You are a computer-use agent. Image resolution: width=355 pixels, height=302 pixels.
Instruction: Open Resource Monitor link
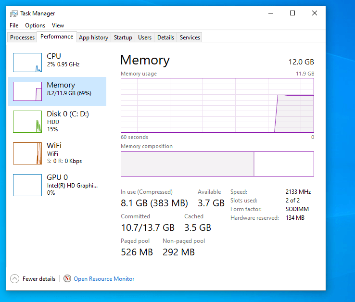click(x=104, y=279)
